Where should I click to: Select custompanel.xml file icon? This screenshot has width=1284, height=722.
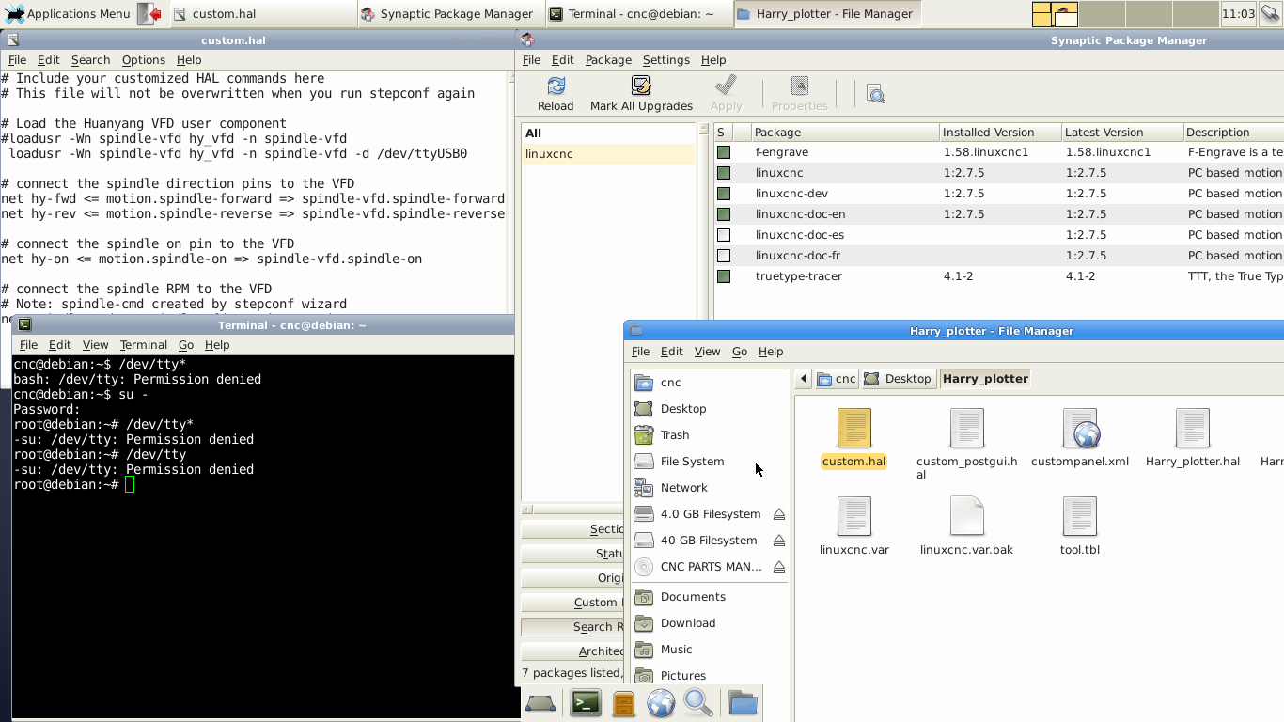pos(1079,428)
